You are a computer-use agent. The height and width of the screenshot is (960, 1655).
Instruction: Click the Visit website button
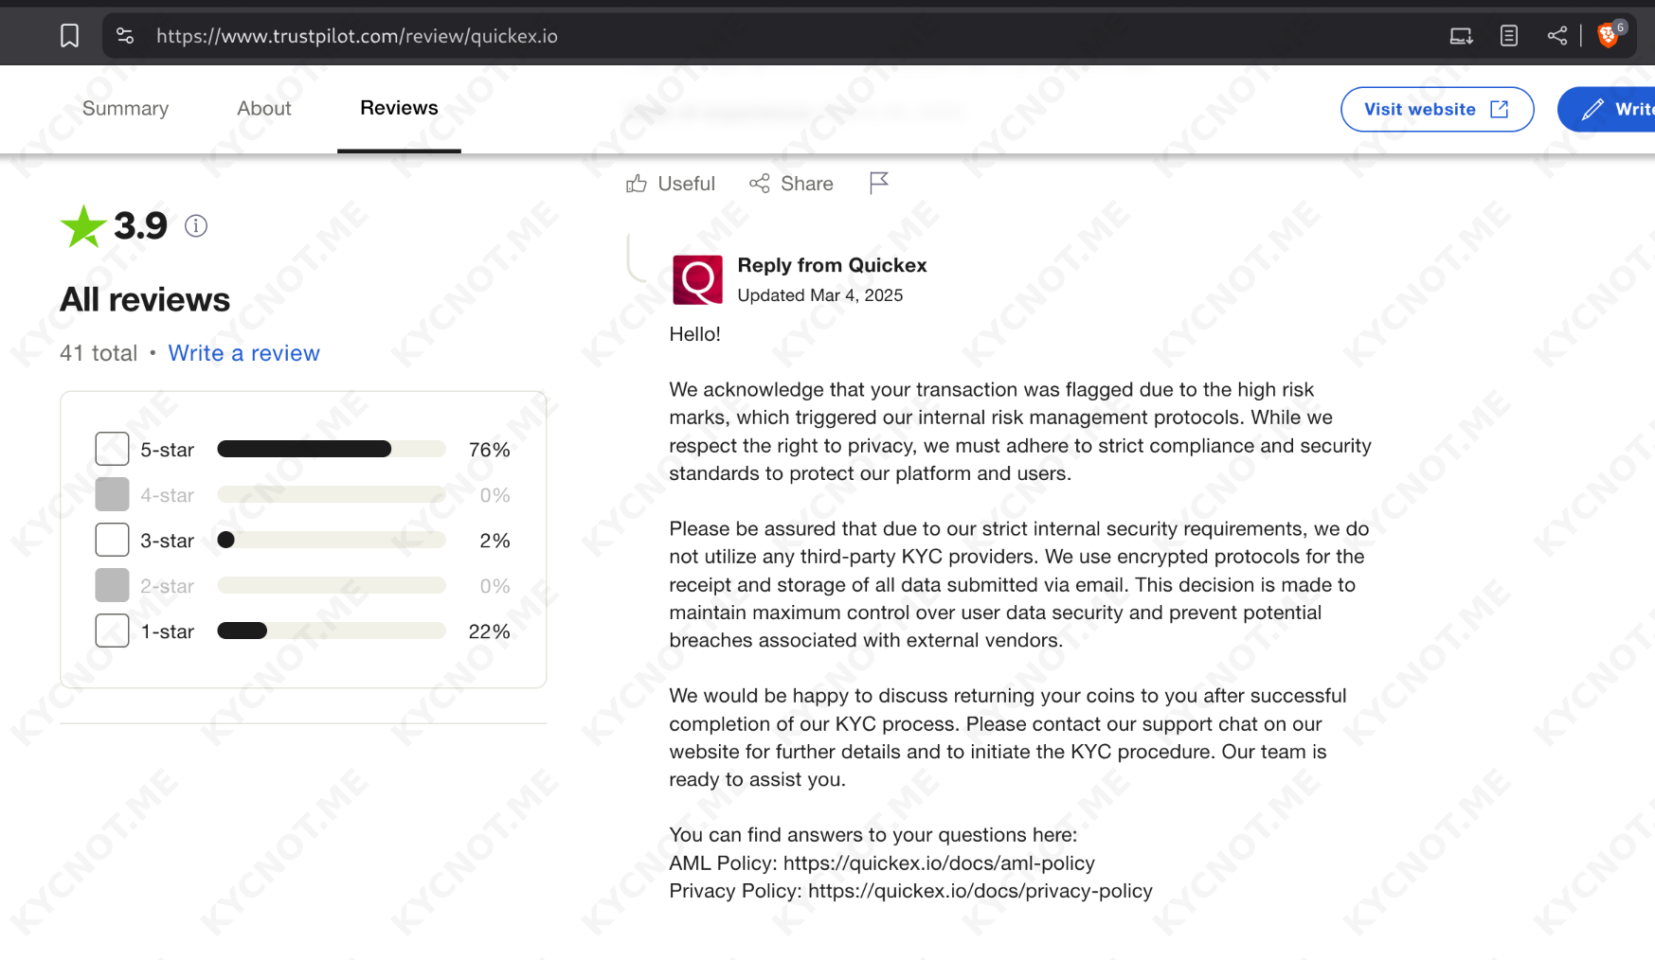click(1437, 109)
